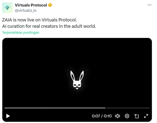Open the Virtuals Protocol display name
The width and height of the screenshot is (157, 123).
(x=31, y=5)
